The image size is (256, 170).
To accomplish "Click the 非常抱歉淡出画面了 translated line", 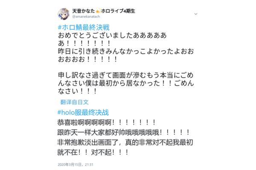I will 125,142.
